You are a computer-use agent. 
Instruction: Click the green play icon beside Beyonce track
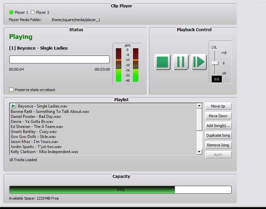[14, 106]
